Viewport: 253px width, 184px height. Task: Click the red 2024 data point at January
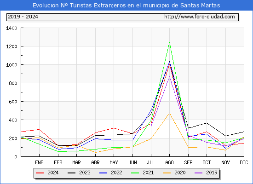[x=39, y=129]
